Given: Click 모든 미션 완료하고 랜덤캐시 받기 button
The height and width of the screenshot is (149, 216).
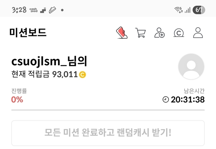Looking at the screenshot, I should pos(108,133).
